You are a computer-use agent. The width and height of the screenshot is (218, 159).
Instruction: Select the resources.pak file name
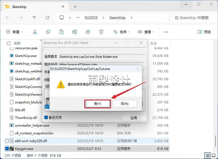26,48
